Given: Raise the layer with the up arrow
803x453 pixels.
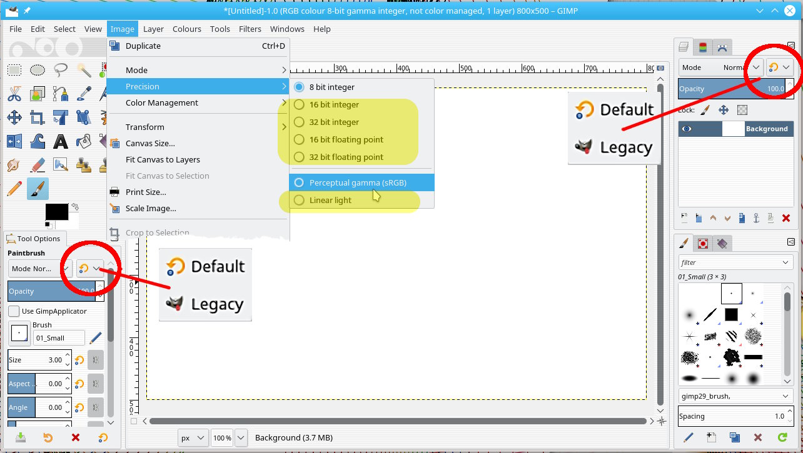Looking at the screenshot, I should pyautogui.click(x=713, y=218).
